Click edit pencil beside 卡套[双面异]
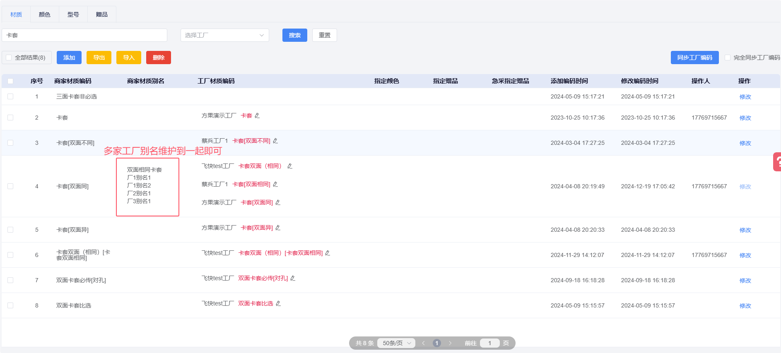This screenshot has height=353, width=781. 278,228
